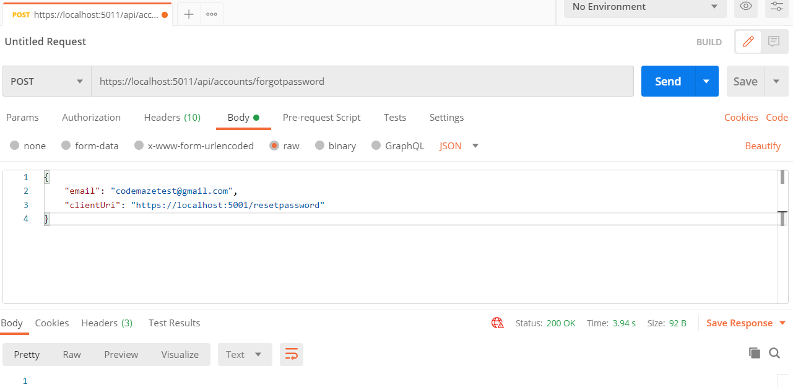Select the form-data body option

90,146
